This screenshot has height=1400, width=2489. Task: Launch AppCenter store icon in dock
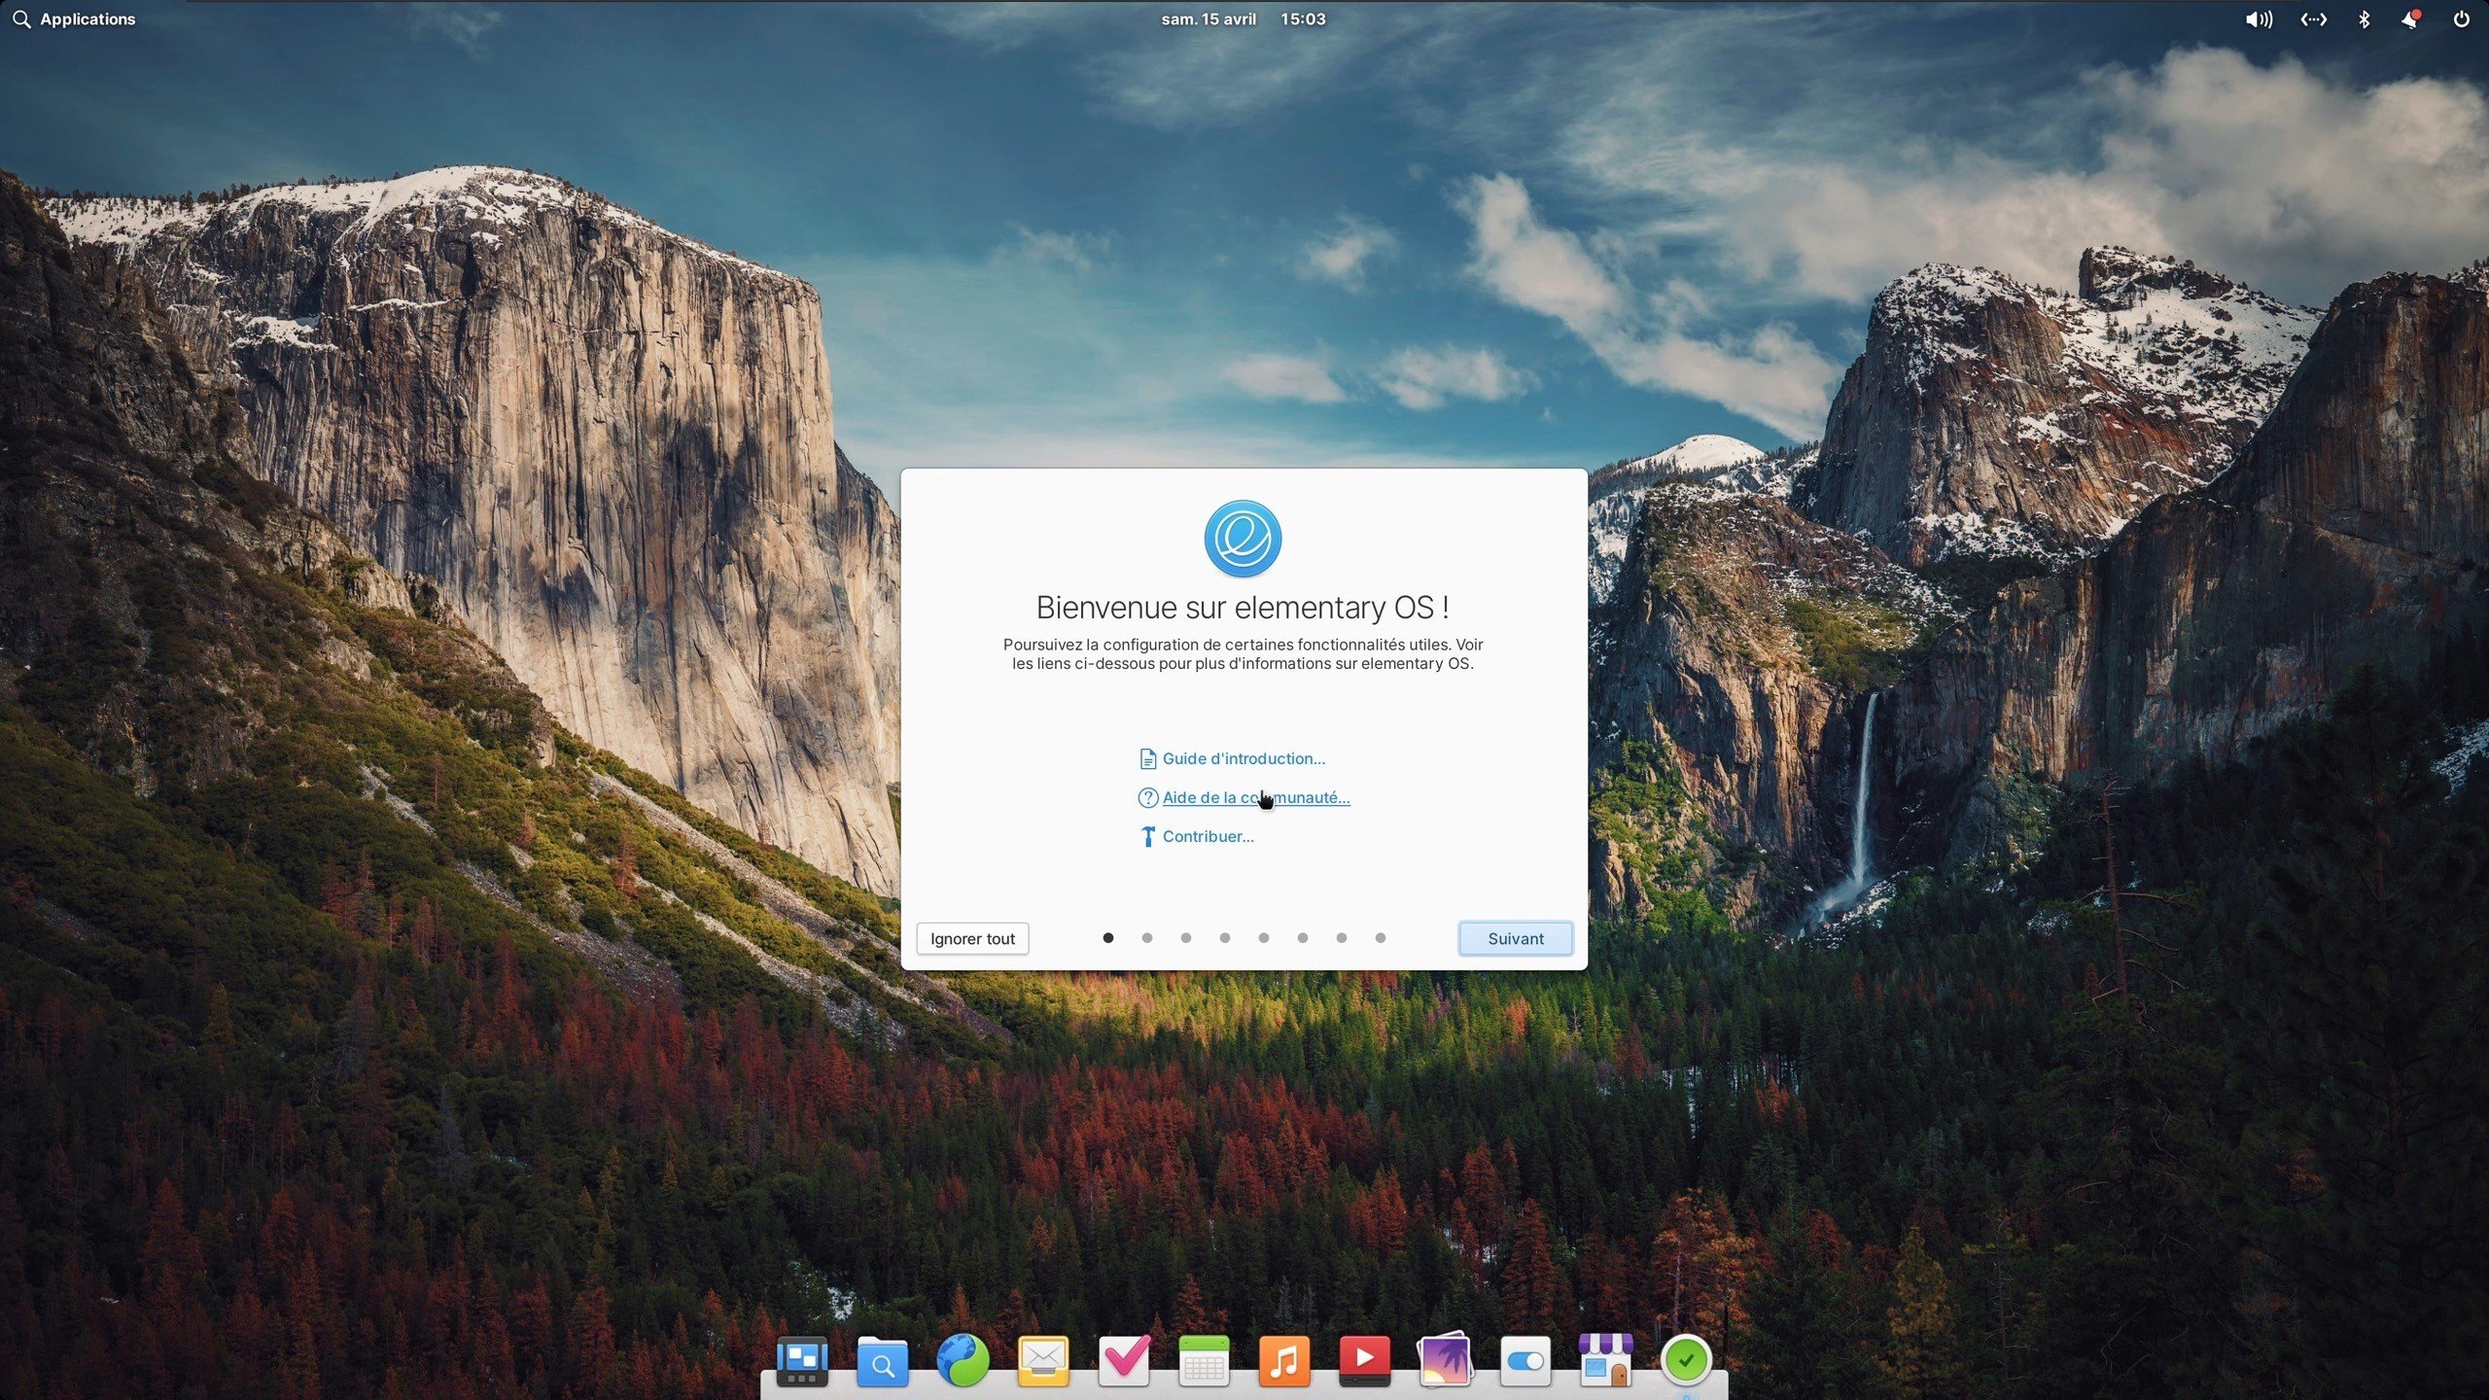pyautogui.click(x=1605, y=1360)
